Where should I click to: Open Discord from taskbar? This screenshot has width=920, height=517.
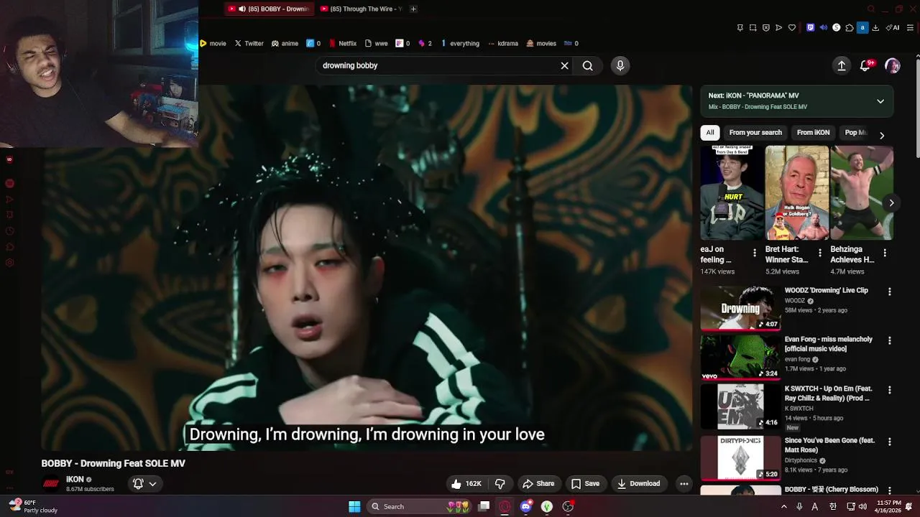tap(526, 507)
